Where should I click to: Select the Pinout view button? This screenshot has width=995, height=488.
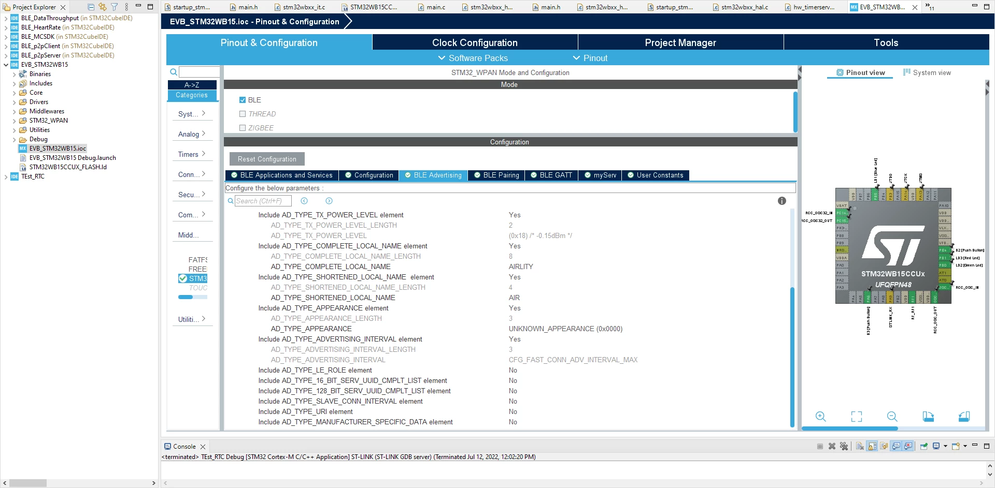(860, 72)
